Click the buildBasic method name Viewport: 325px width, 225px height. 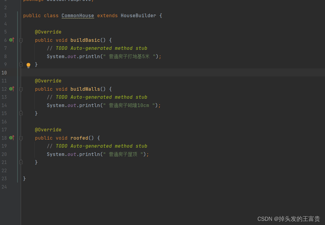pyautogui.click(x=85, y=40)
